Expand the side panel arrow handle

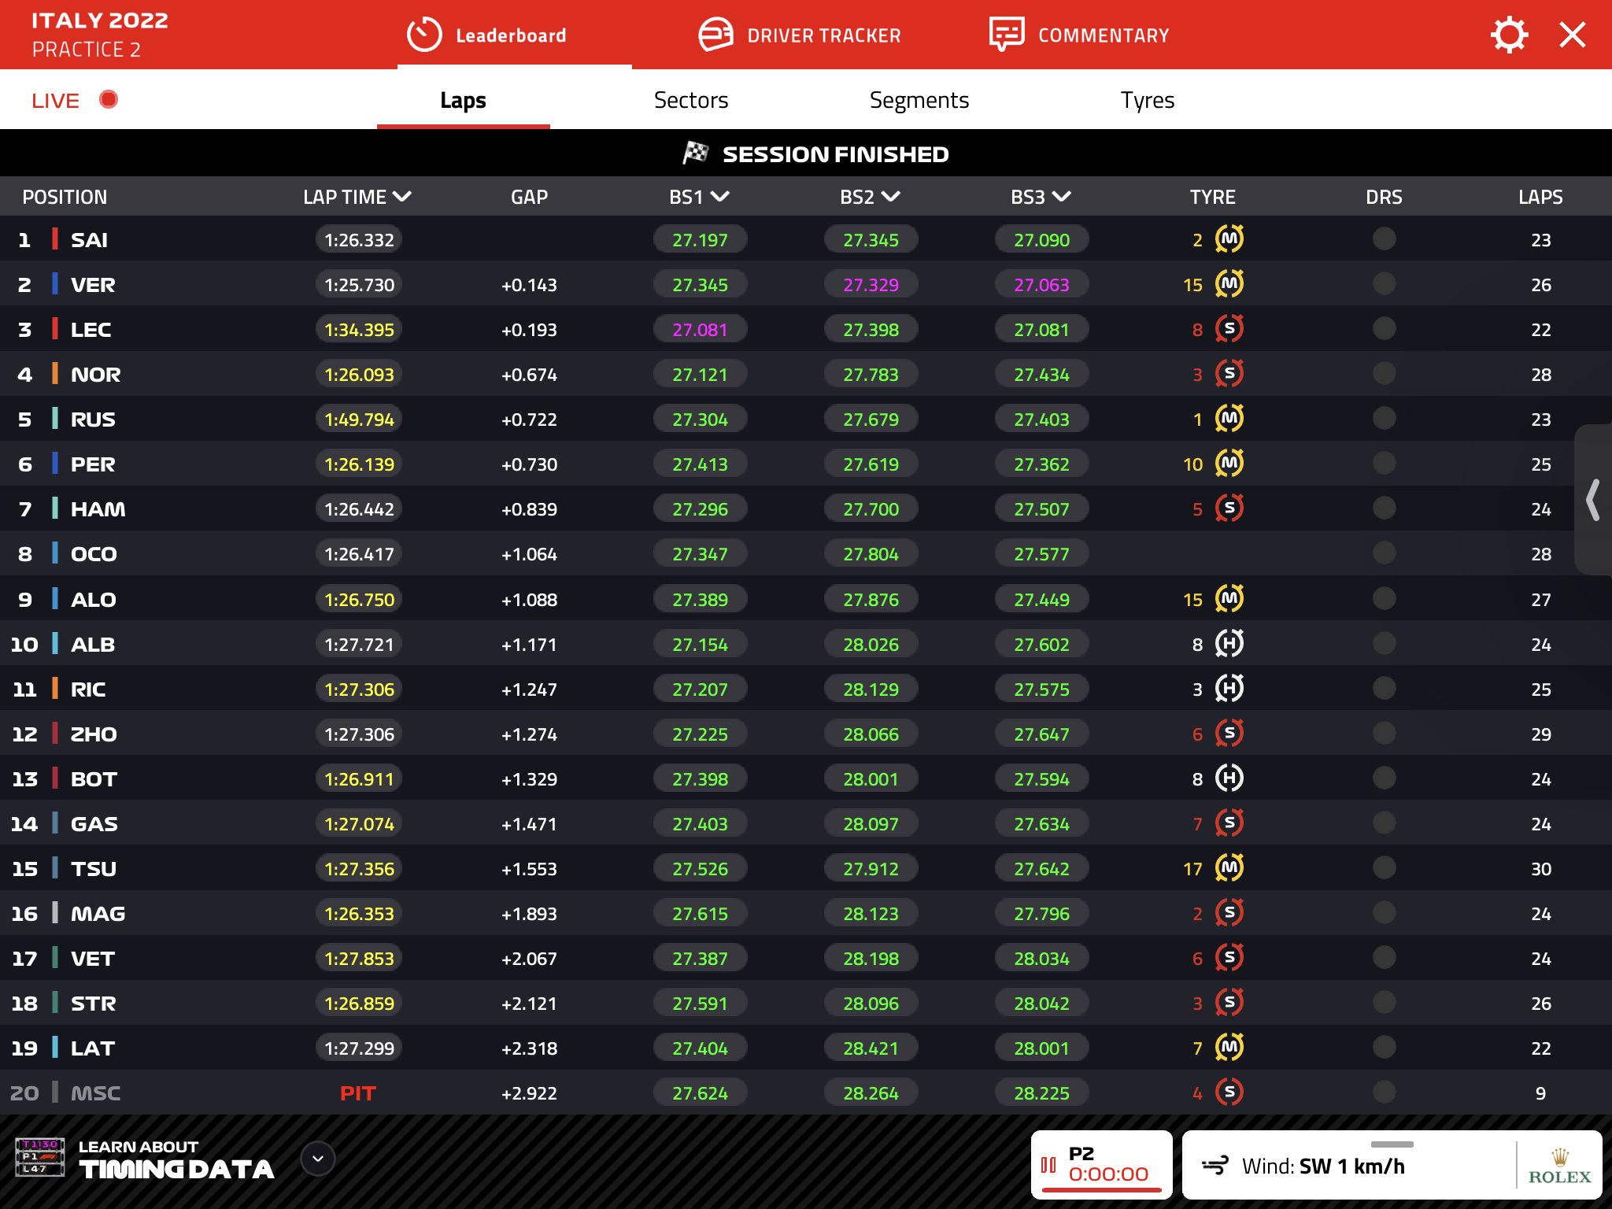pyautogui.click(x=1593, y=500)
